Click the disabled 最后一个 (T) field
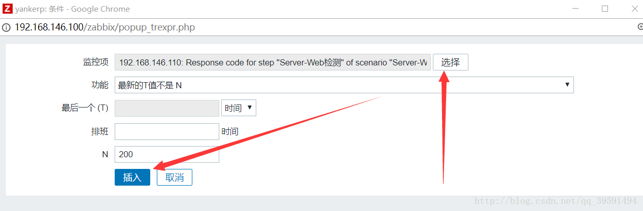 [166, 108]
